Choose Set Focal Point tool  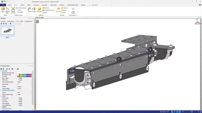pos(21,8)
